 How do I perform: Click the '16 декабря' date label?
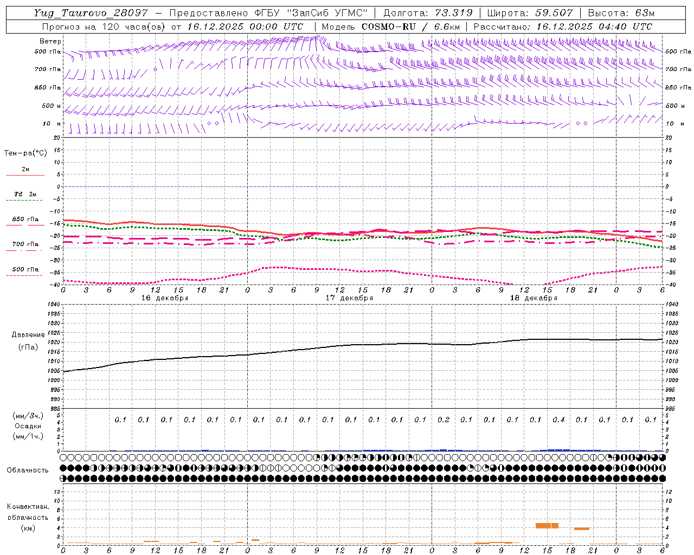165,298
